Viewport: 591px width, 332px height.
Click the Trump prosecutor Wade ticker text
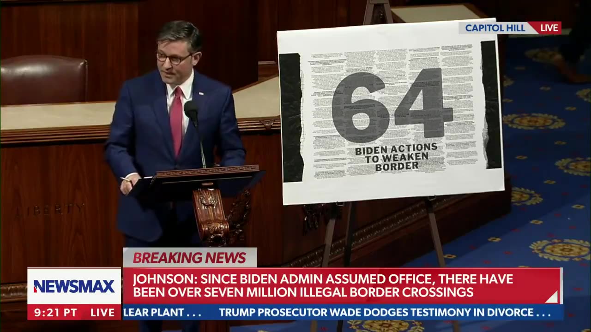(385, 312)
